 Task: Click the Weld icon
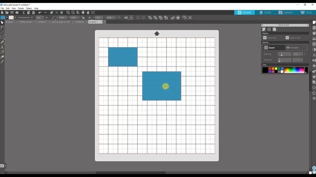[172, 18]
